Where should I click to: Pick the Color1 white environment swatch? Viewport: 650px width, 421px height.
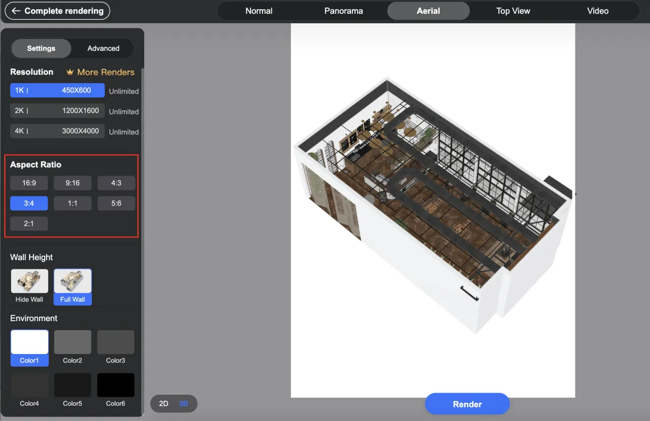(29, 342)
